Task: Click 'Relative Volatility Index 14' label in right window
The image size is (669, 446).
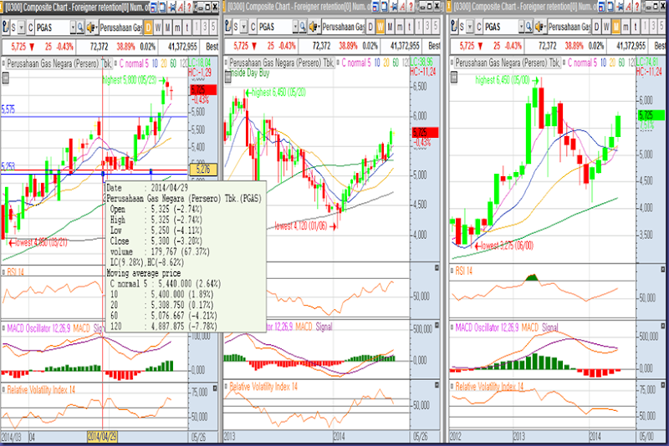Action: coord(489,387)
